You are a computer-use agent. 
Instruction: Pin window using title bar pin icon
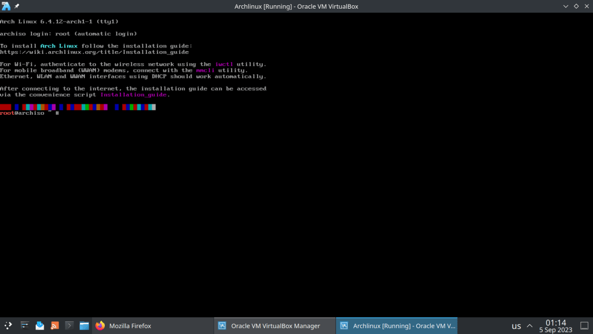pos(17,6)
